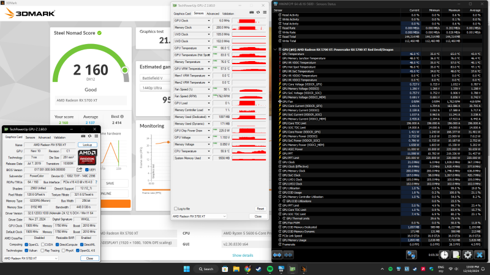
Task: Click the refresh icon in GPU-Z Sensors window
Action: click(258, 12)
